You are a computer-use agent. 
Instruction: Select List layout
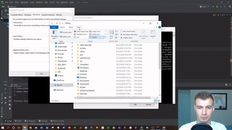(76, 37)
